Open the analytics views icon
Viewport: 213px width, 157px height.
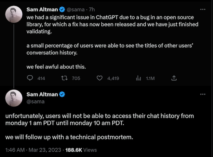pos(139,78)
